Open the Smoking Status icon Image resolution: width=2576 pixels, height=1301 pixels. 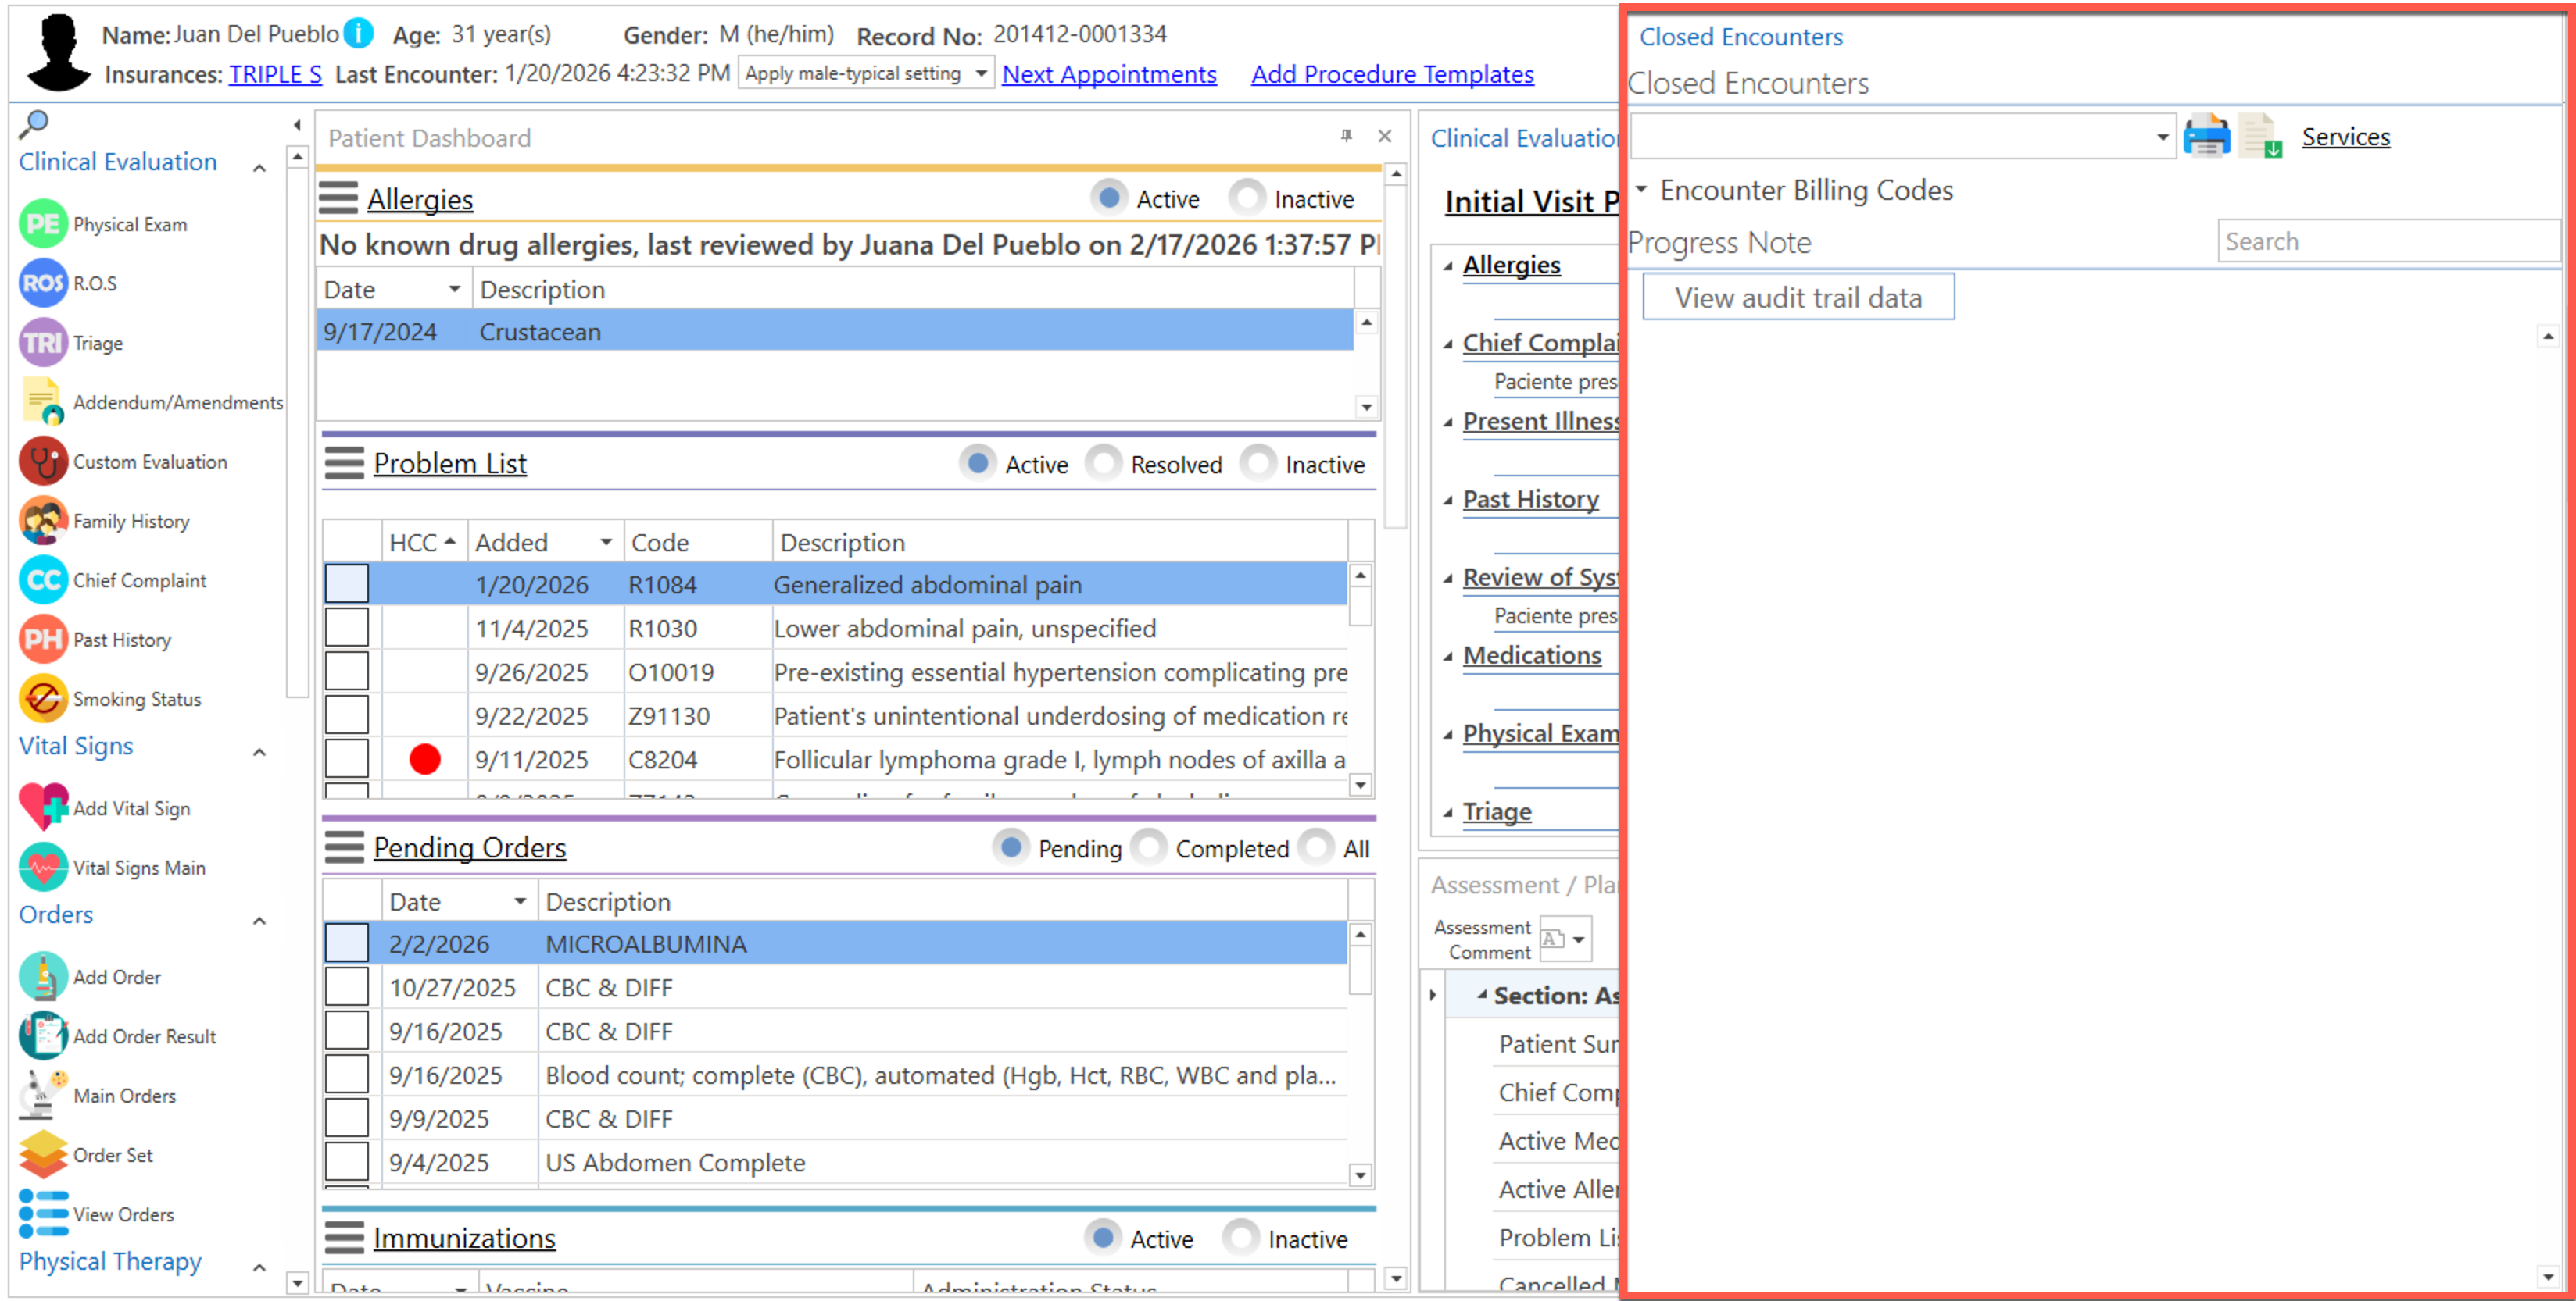(43, 698)
